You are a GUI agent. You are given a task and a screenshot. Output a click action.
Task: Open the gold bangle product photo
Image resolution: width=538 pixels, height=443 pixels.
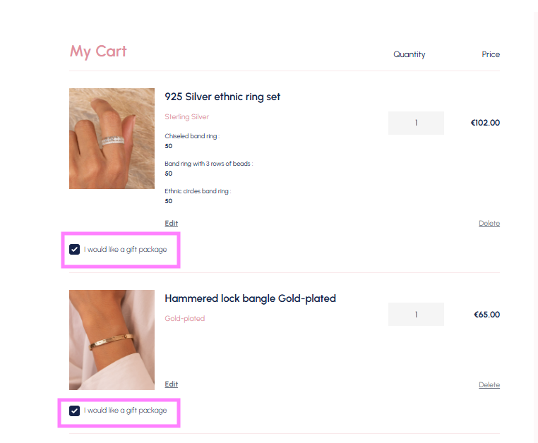(x=112, y=340)
